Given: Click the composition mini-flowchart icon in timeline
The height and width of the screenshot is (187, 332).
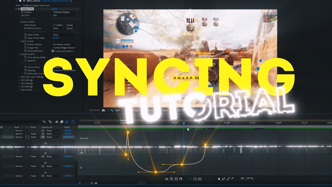Looking at the screenshot, I should (x=44, y=122).
